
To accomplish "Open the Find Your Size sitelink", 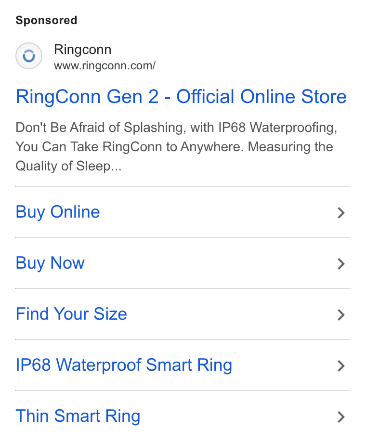I will (x=183, y=314).
